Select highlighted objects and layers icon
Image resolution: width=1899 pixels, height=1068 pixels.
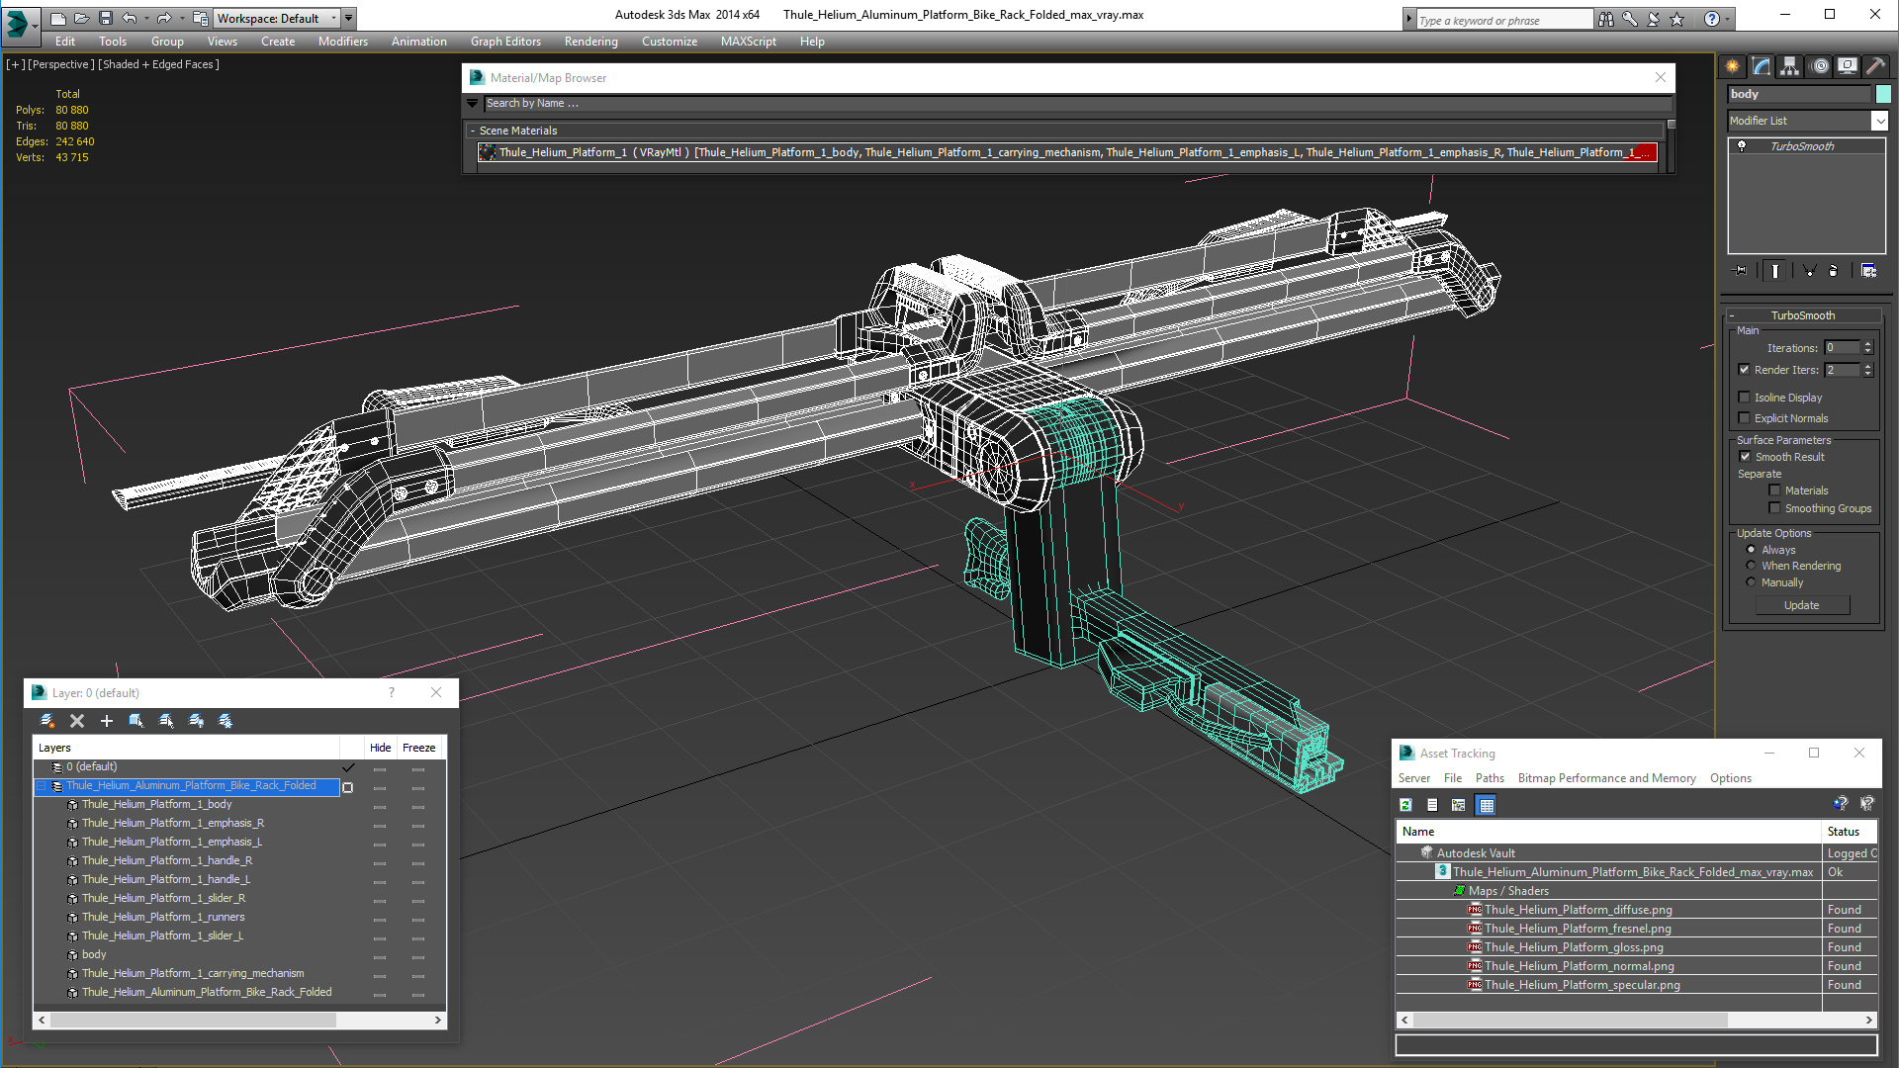coord(136,721)
